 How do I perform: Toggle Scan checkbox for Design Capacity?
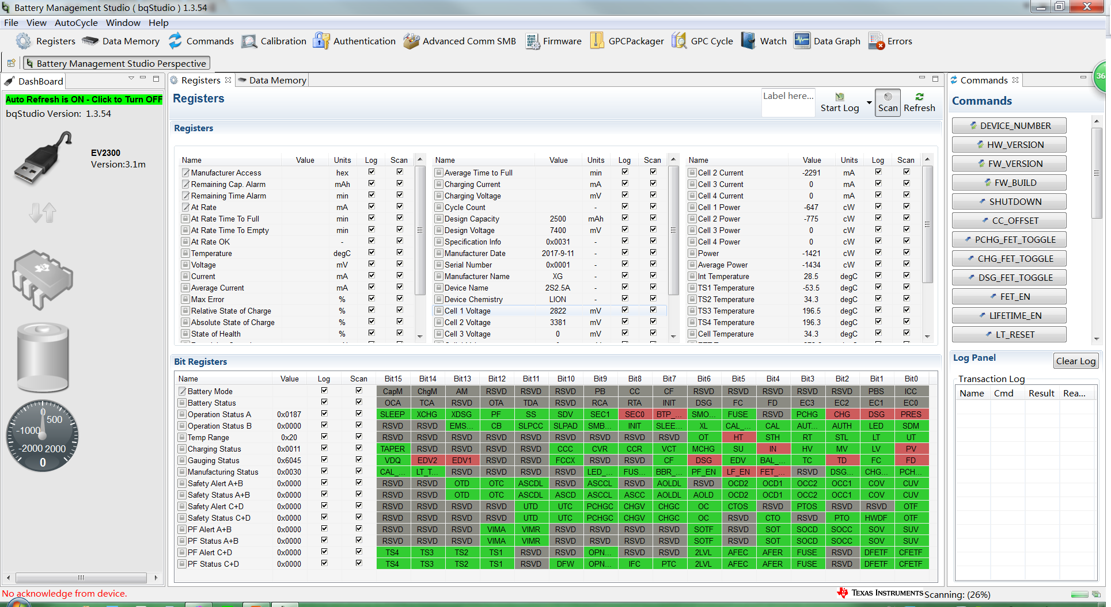coord(653,218)
